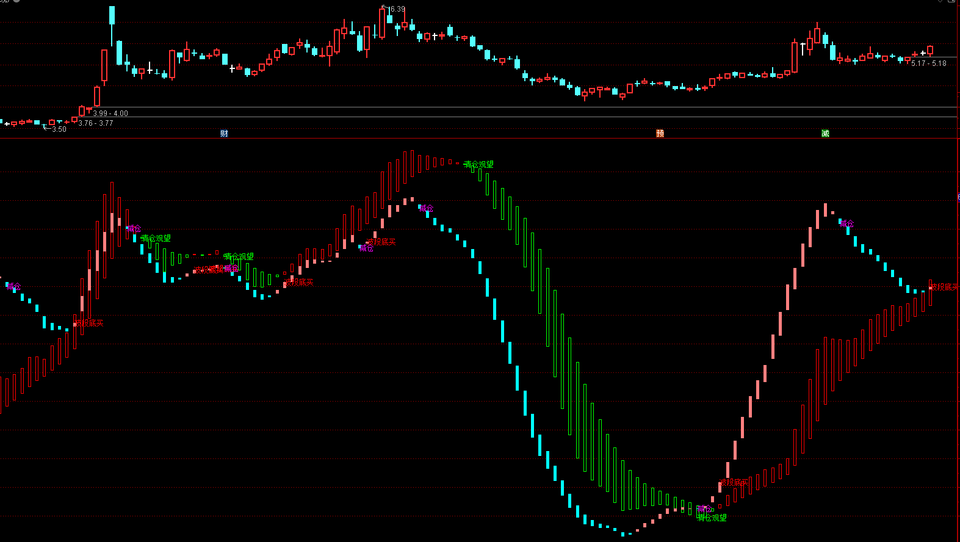Click the orange '预' forecast marker
Image resolution: width=960 pixels, height=542 pixels.
point(660,133)
